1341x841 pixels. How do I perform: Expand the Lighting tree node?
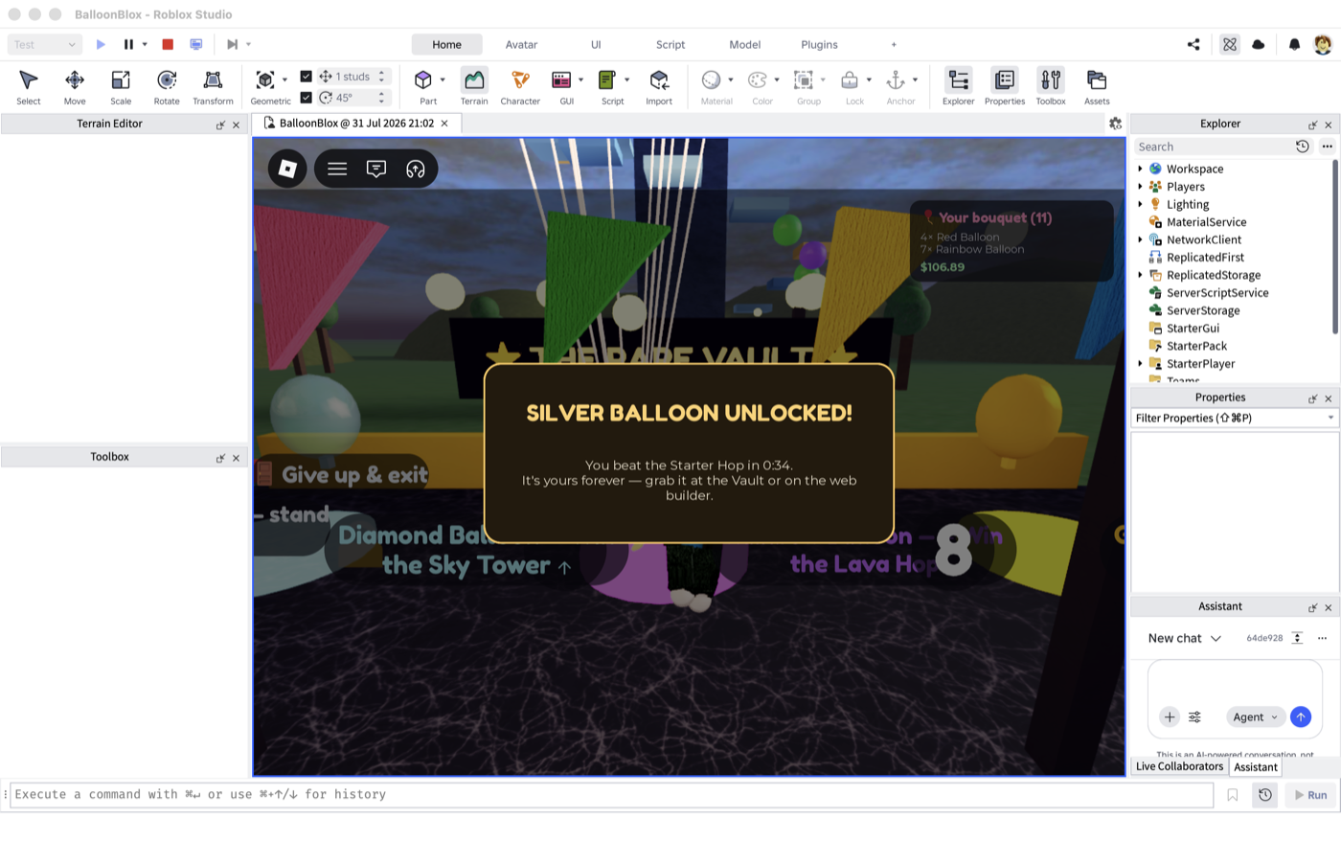pyautogui.click(x=1140, y=204)
